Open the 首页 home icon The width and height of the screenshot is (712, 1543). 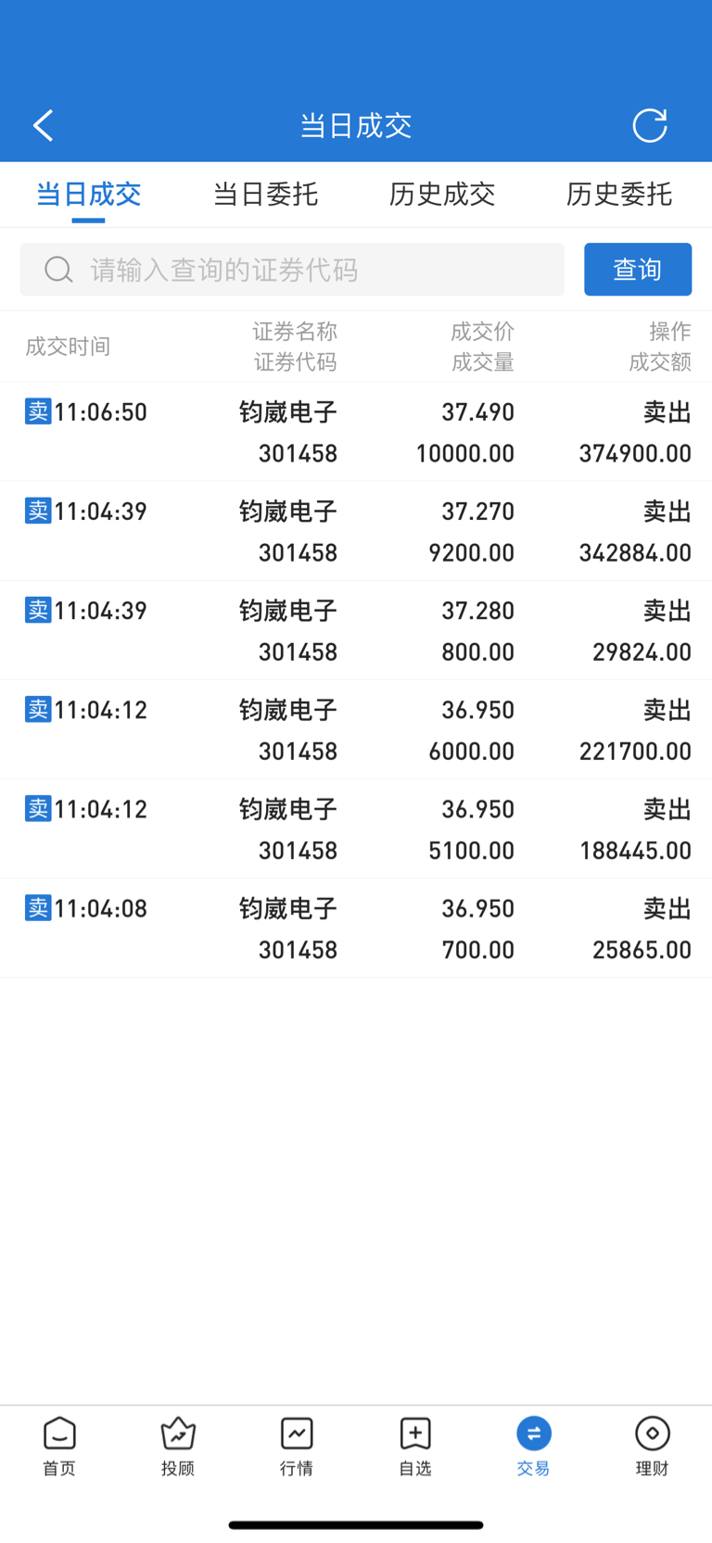click(59, 1445)
